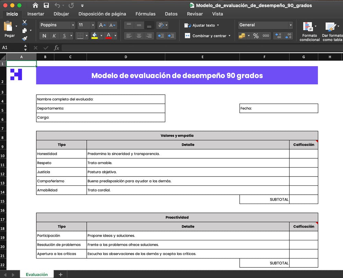
Task: Open the General number format dropdown
Action: (x=290, y=25)
